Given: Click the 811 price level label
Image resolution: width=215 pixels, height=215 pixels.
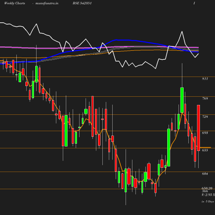Looking at the screenshot, I should (205, 79).
